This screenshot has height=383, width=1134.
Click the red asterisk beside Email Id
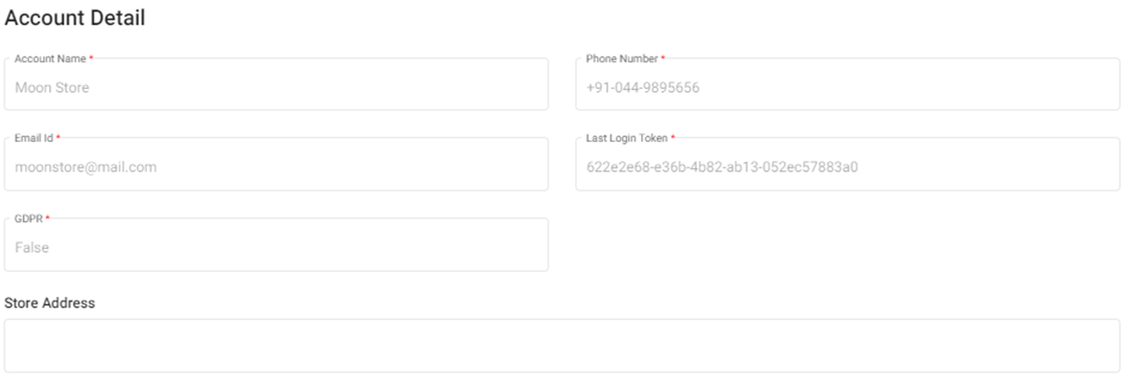click(x=59, y=138)
